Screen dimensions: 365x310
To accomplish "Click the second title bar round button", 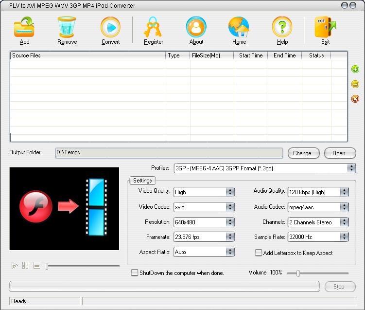I will [353, 5].
